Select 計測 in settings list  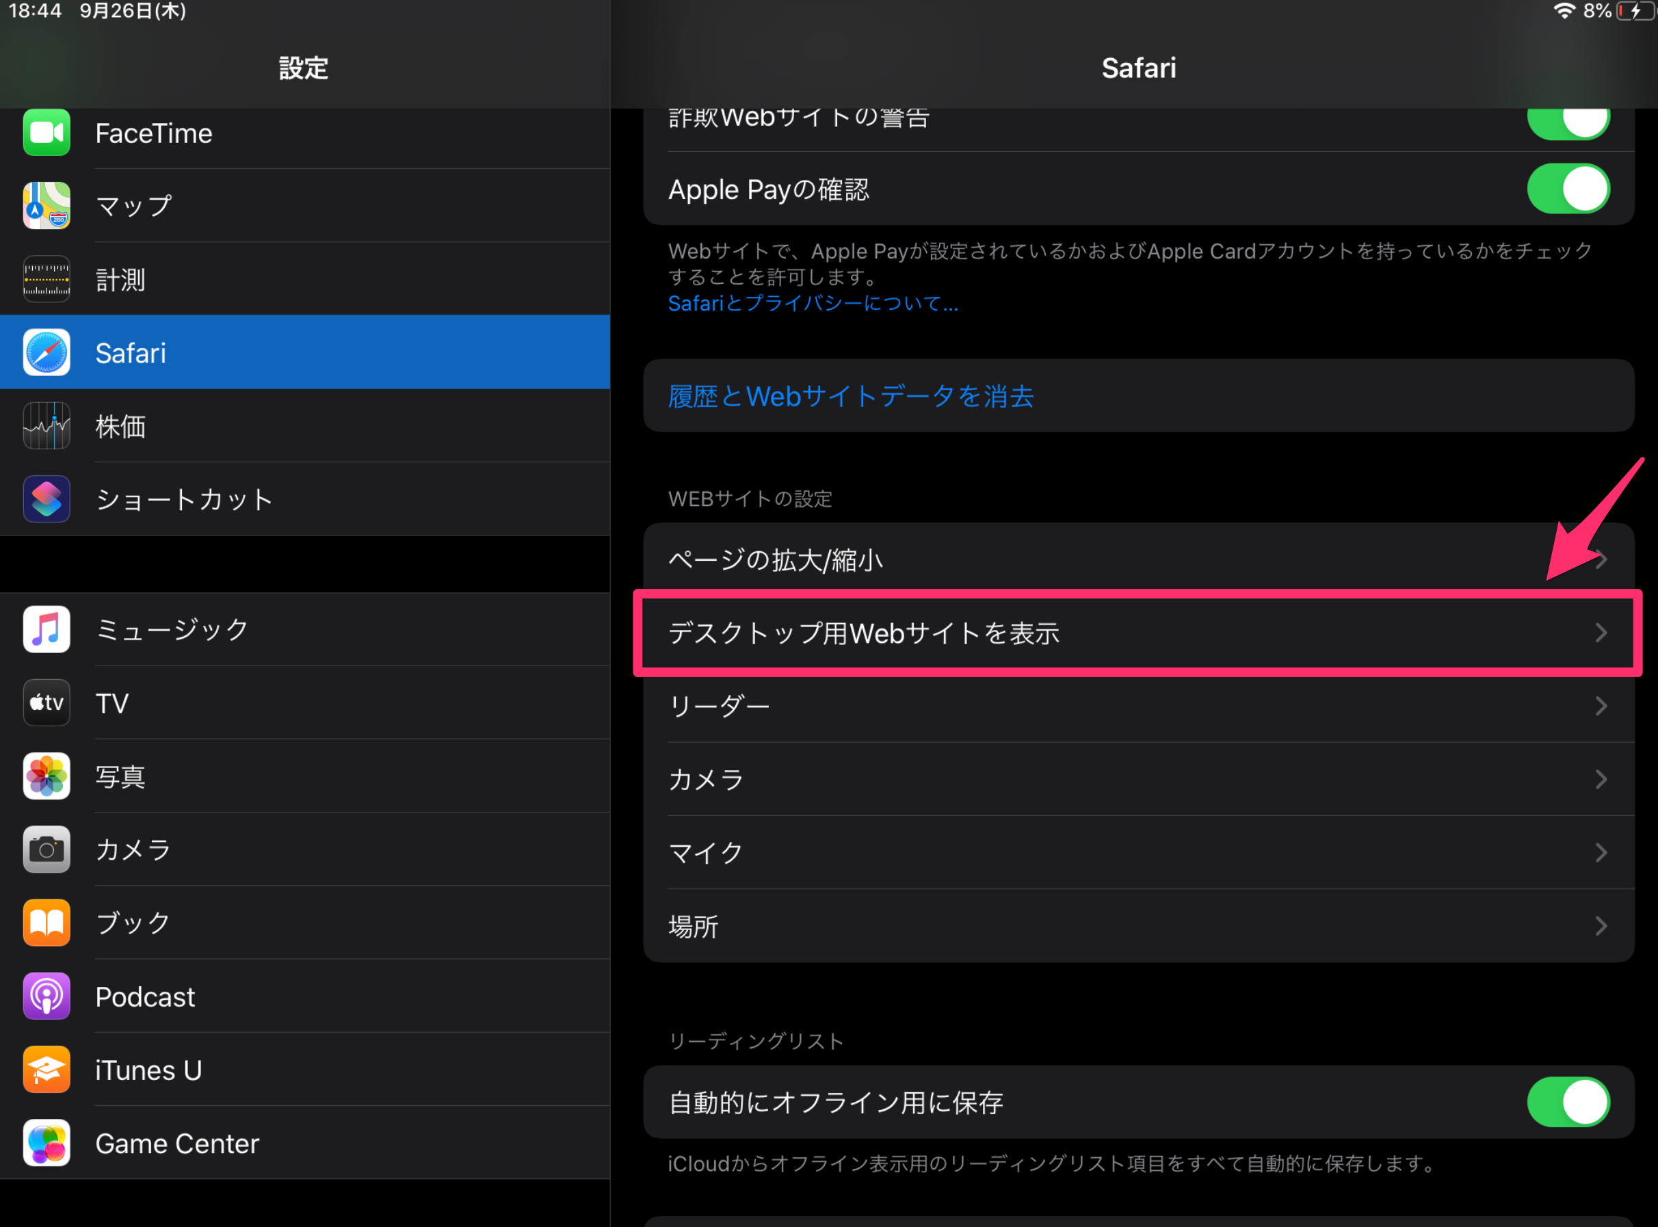pyautogui.click(x=304, y=279)
